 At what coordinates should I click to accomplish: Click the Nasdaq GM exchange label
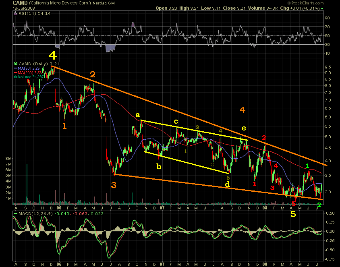[104, 3]
